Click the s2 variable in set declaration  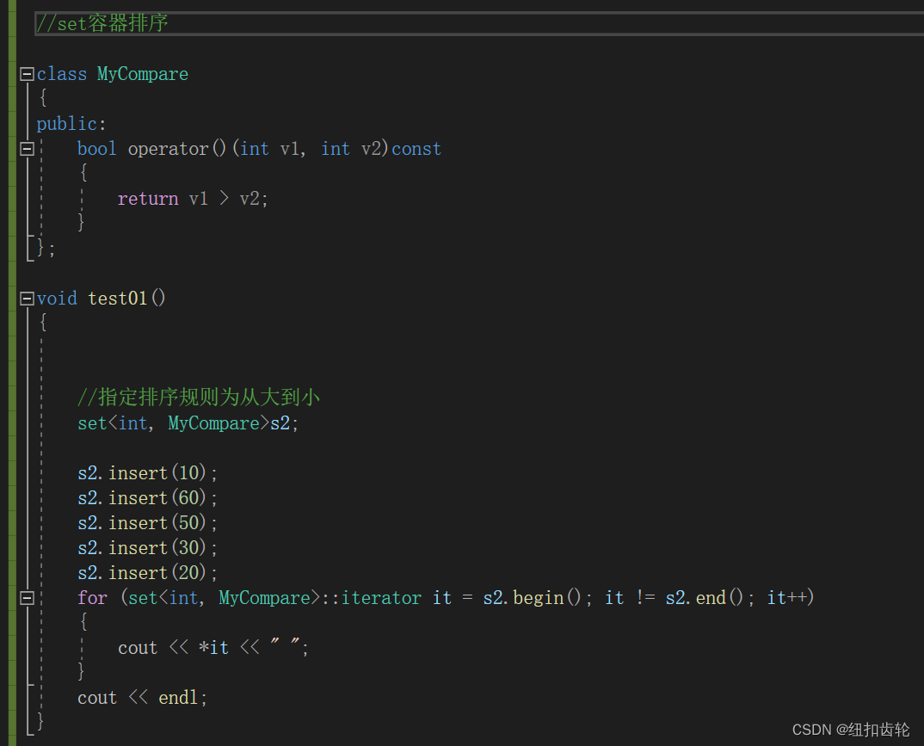coord(280,423)
